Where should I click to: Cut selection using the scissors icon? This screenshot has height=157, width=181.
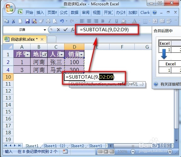point(14,21)
